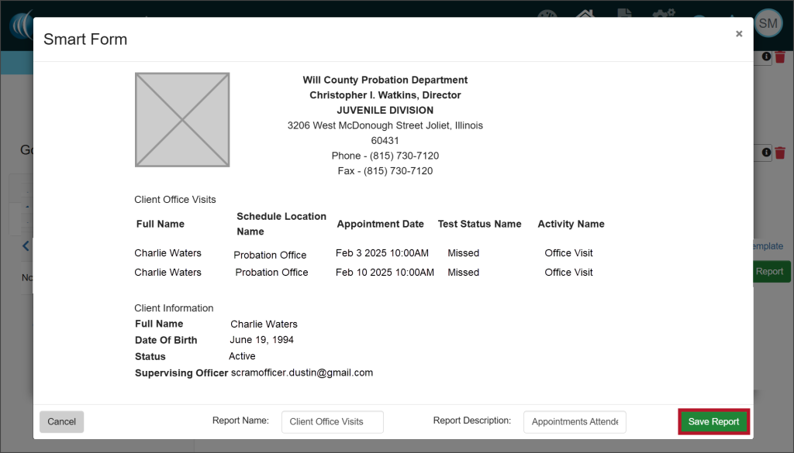Click the department logo placeholder image
Screen dimensions: 794x453
182,120
